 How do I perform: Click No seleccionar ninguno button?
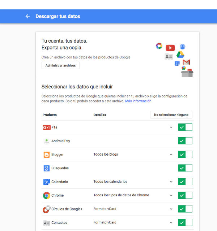coord(171,115)
